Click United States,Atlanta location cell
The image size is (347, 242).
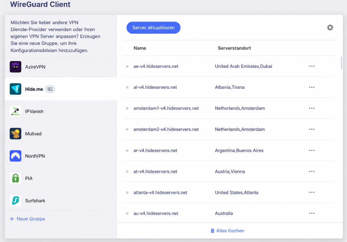point(237,192)
